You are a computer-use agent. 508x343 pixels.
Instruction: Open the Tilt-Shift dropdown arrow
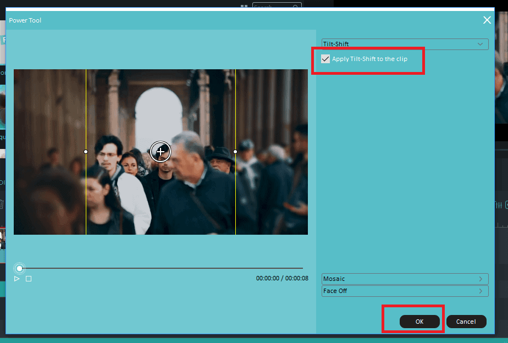[x=480, y=44]
